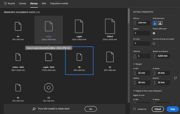The image size is (180, 114).
Task: Click the Pagine input field
Action: [142, 33]
